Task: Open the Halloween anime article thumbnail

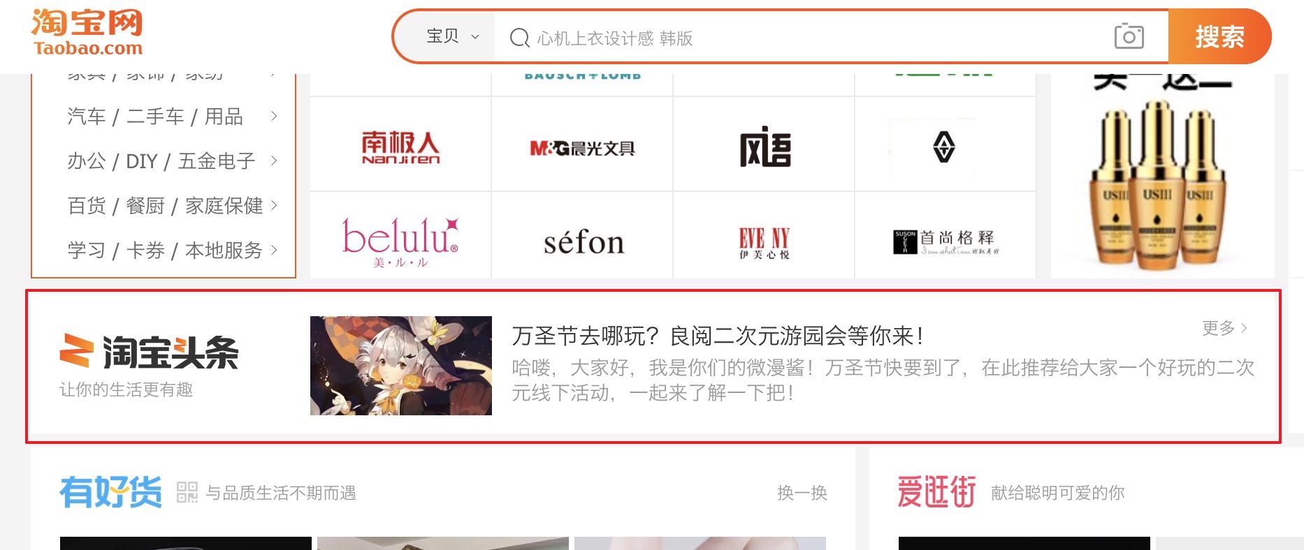Action: coord(401,366)
